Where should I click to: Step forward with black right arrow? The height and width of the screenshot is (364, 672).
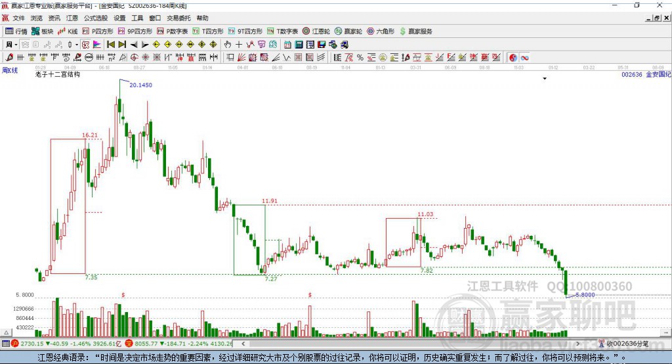[145, 45]
